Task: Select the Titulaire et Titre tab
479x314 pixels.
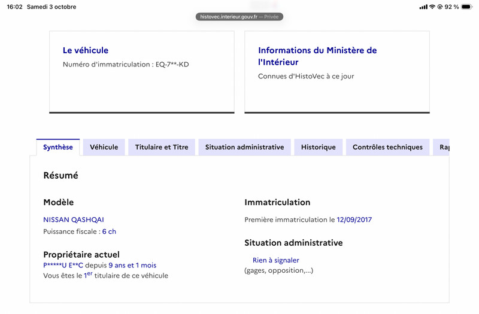Action: [162, 147]
